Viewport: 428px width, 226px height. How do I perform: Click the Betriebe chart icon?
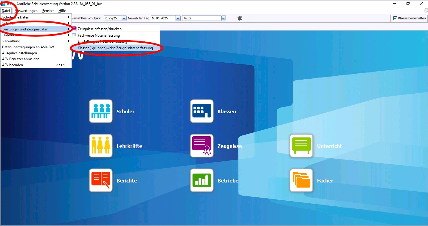[202, 180]
